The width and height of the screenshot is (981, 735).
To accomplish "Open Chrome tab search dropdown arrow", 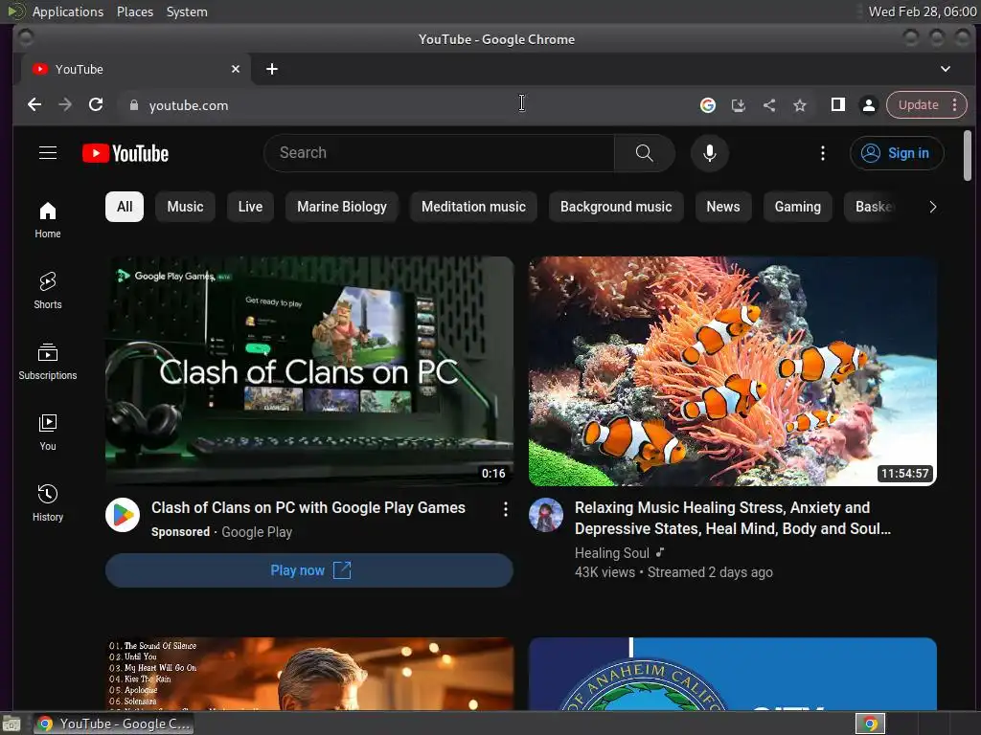I will click(946, 69).
